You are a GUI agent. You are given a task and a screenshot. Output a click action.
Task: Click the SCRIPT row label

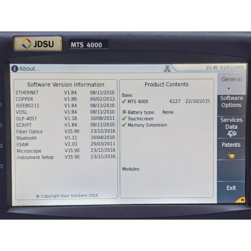(24, 125)
